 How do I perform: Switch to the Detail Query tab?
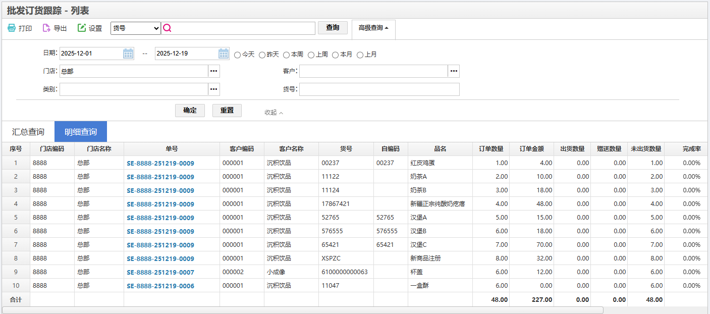81,132
